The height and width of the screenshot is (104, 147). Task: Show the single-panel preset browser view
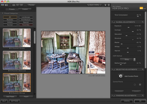(2, 5)
